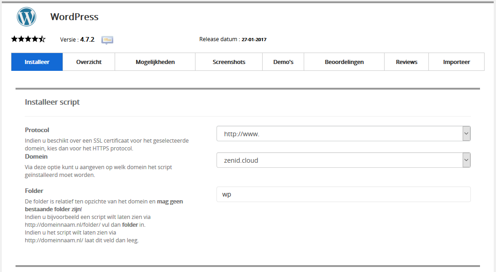Click the Installeer script heading

tap(52, 102)
